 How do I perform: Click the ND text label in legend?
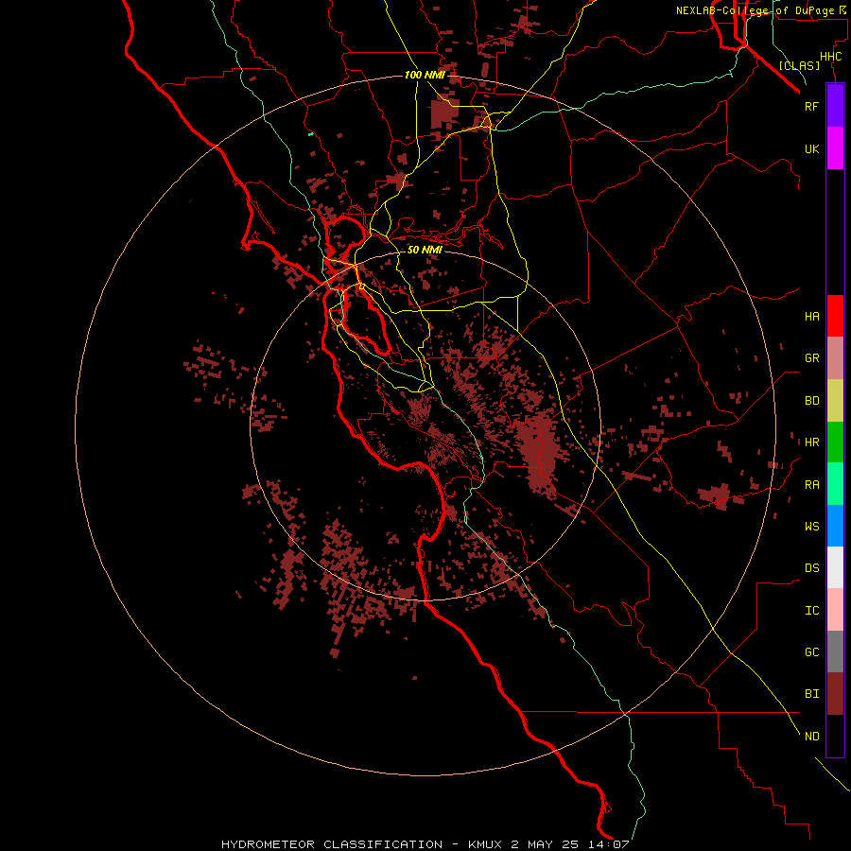pos(811,737)
